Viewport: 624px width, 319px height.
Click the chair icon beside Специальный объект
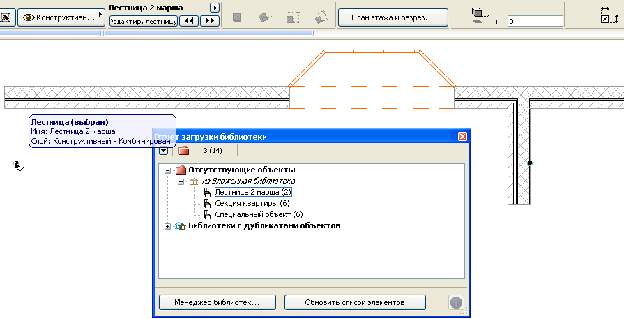[207, 215]
